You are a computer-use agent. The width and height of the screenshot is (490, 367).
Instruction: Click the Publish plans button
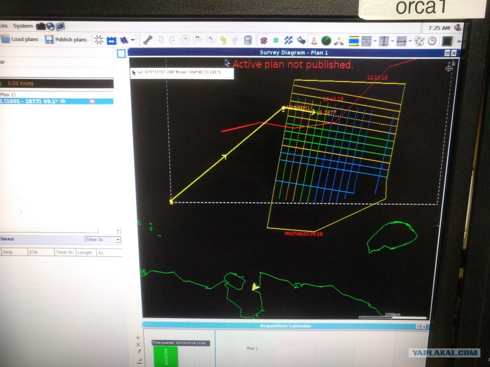coord(66,40)
